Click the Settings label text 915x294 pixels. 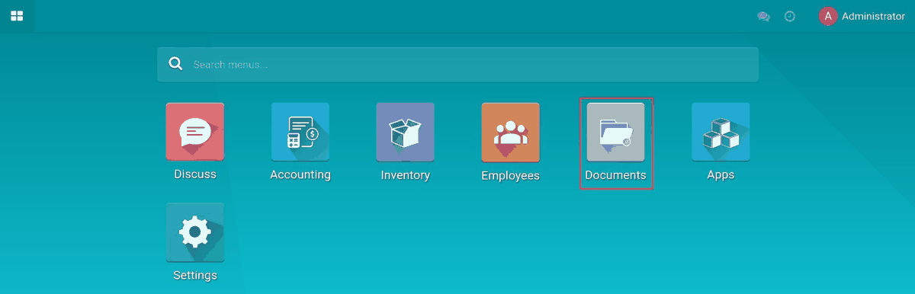pos(195,276)
